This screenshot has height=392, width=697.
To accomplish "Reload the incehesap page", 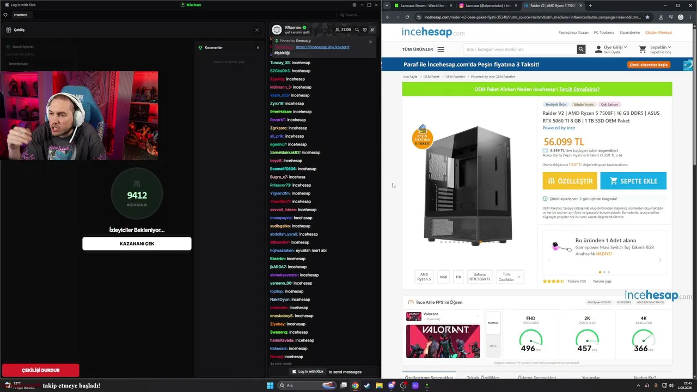I will [x=407, y=17].
